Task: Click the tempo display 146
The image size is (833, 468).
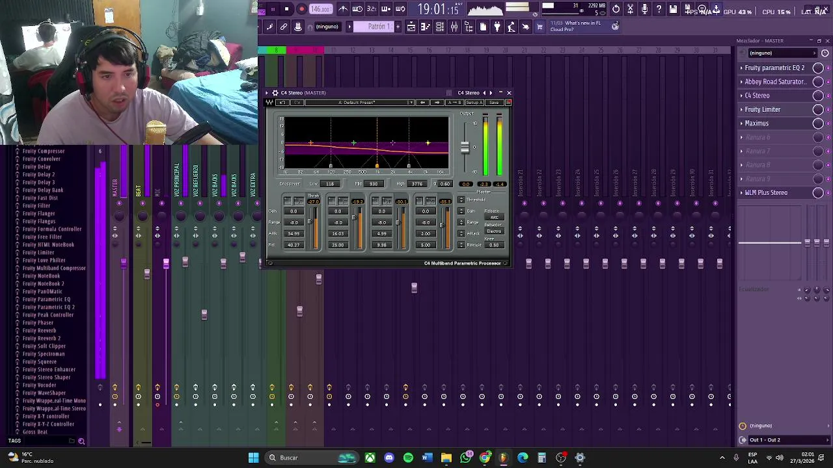Action: click(x=320, y=9)
